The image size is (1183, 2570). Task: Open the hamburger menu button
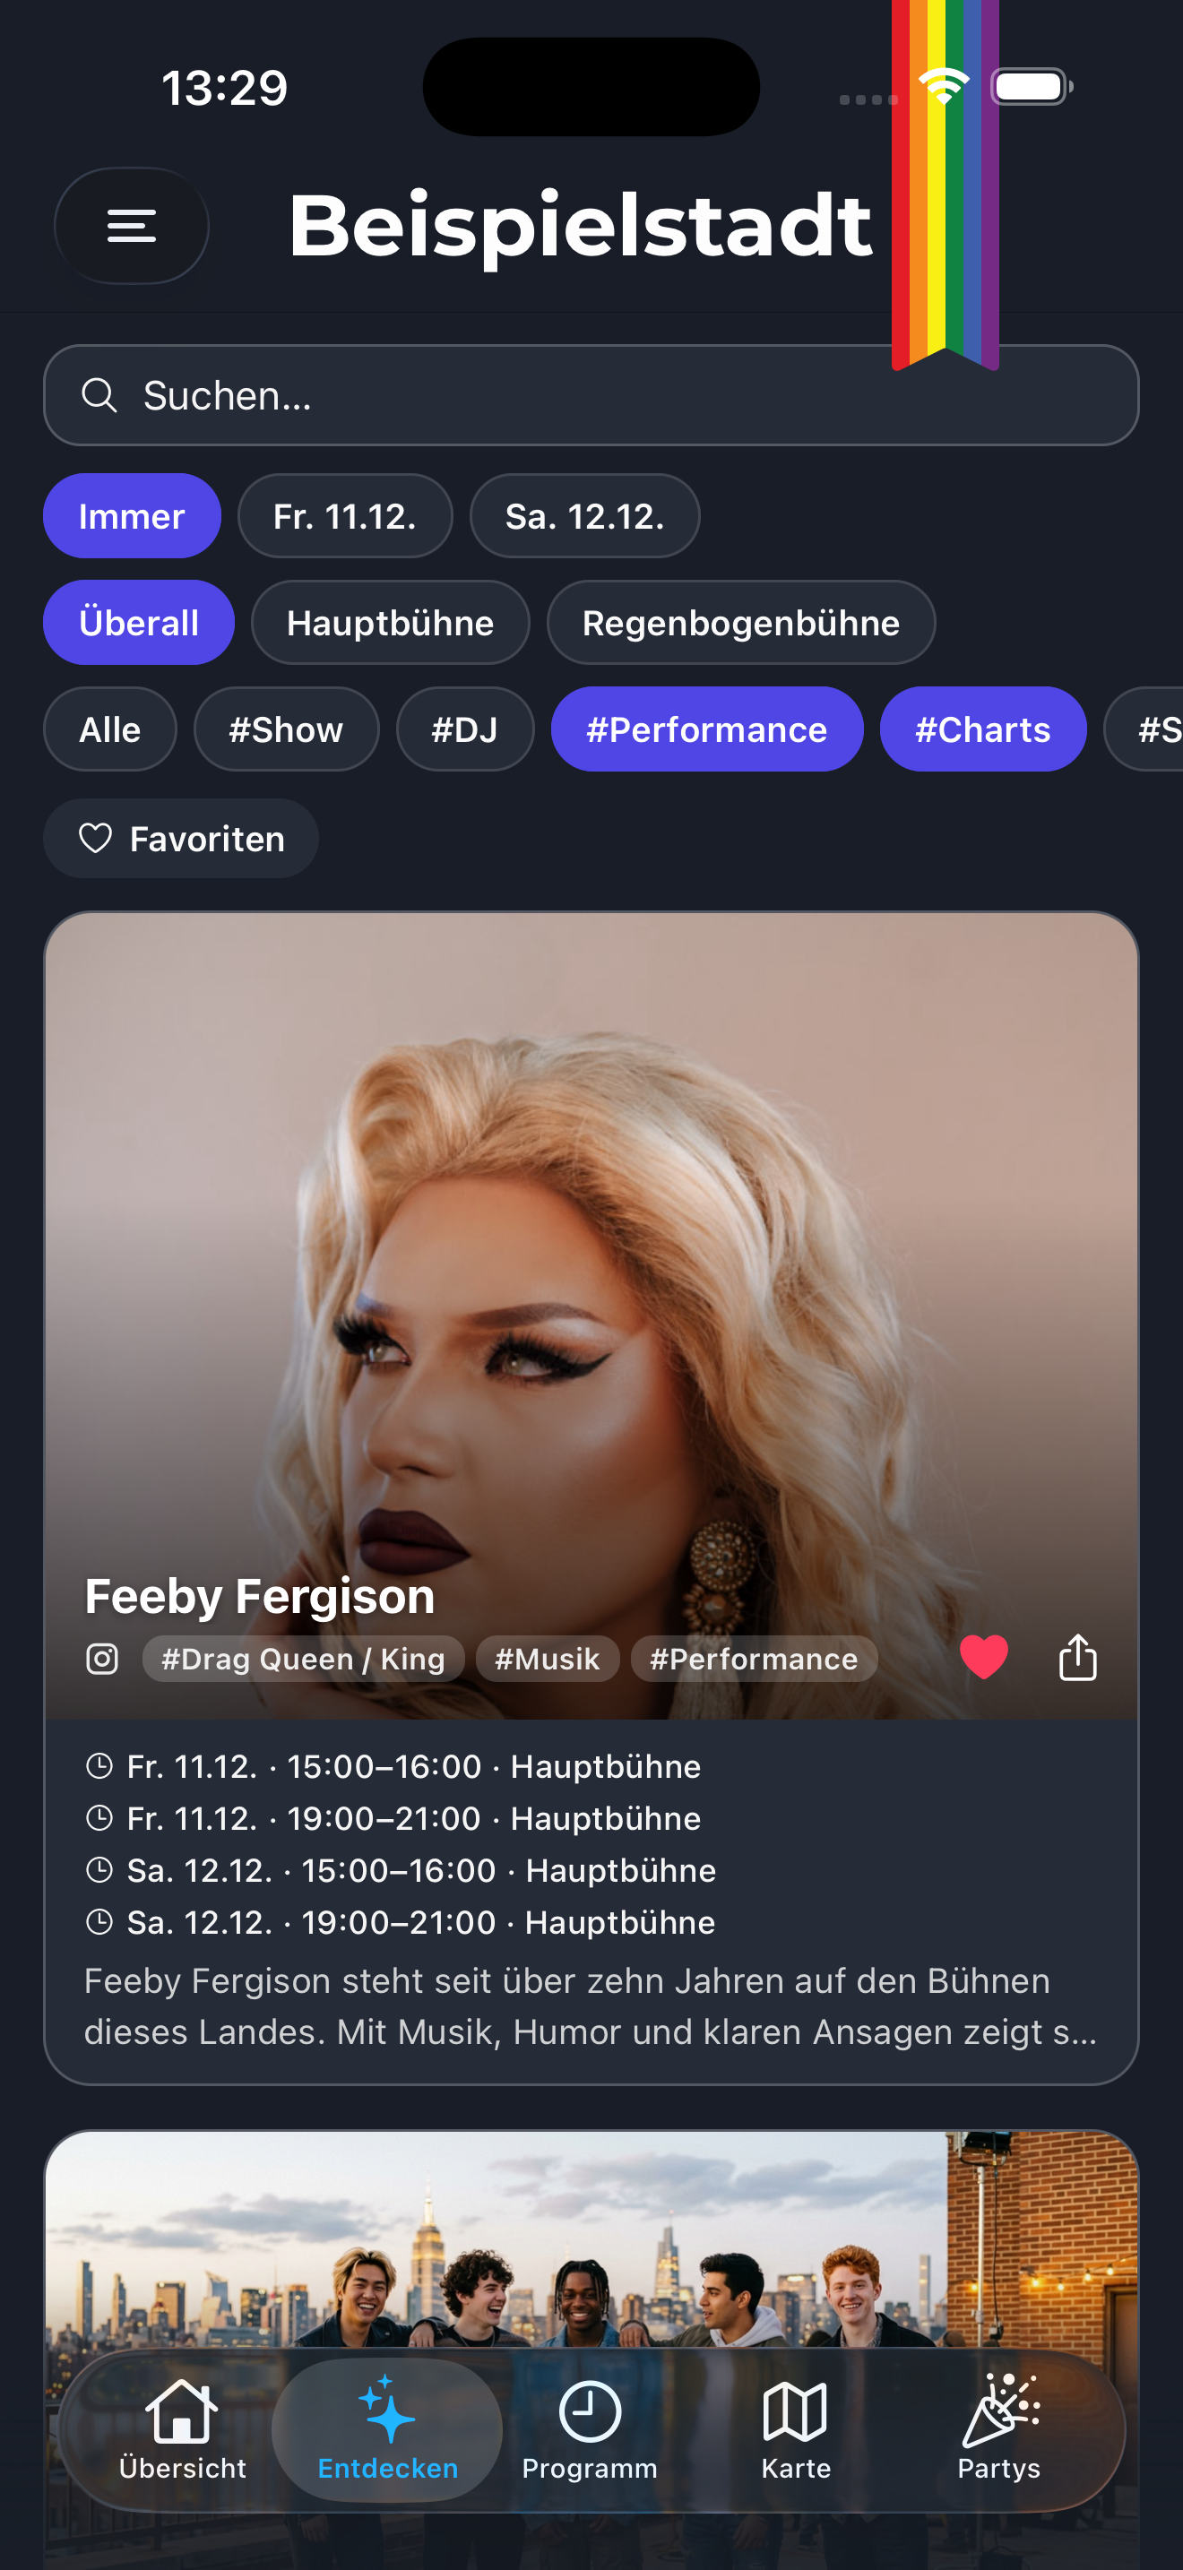tap(131, 226)
